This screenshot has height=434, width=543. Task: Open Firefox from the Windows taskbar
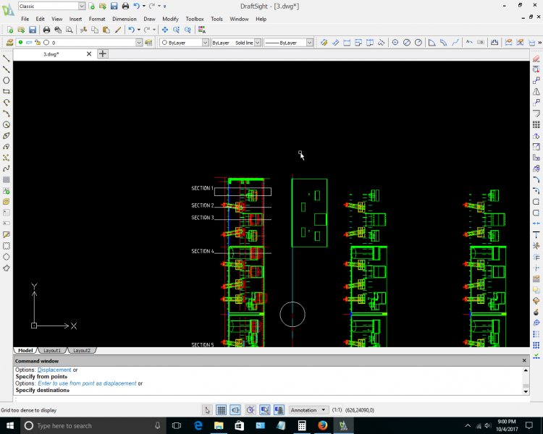pyautogui.click(x=322, y=425)
